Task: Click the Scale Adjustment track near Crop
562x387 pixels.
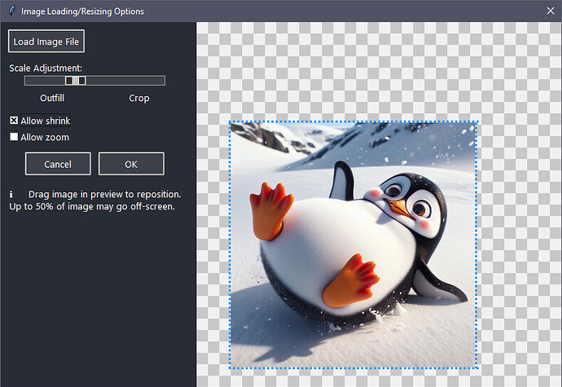Action: point(139,81)
